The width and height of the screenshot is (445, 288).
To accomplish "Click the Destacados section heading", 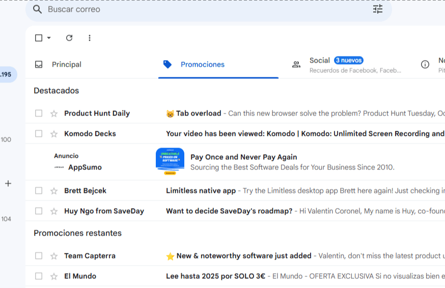I will [56, 91].
